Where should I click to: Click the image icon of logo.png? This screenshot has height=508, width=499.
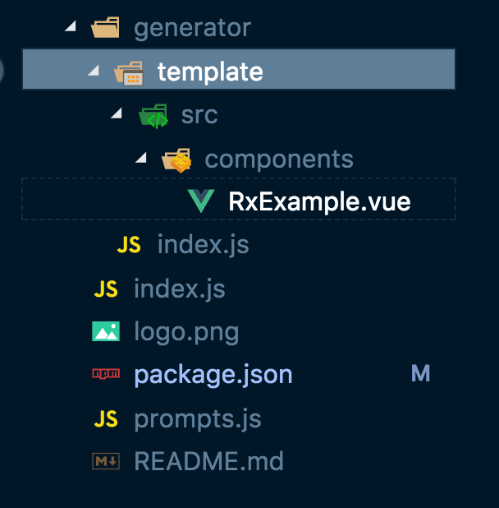pos(106,331)
